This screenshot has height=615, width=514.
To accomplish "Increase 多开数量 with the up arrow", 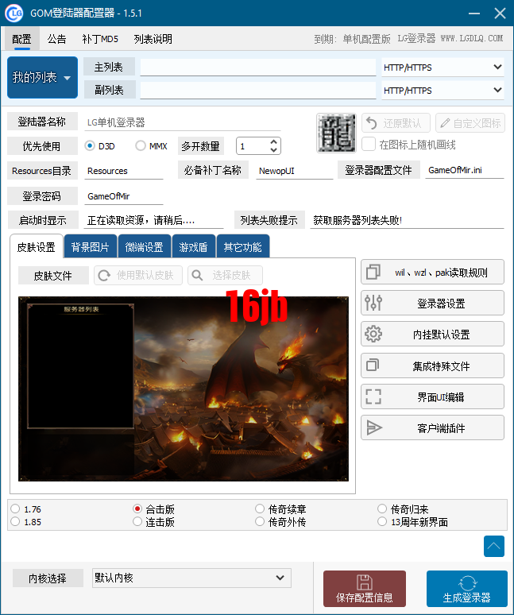I will pyautogui.click(x=273, y=141).
